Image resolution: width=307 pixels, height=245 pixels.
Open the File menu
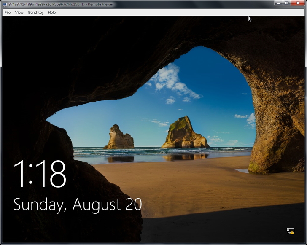[7, 13]
